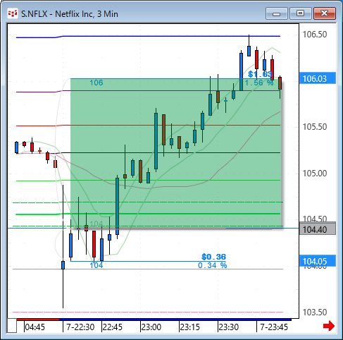
Task: Click the 105.50 price axis label
Action: 315,127
